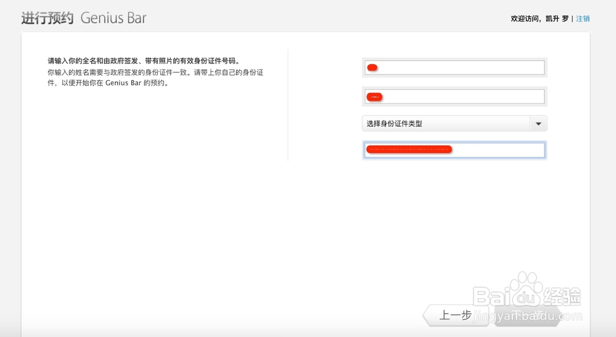Go back with the 上一步 button

[x=456, y=315]
